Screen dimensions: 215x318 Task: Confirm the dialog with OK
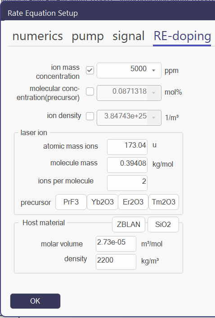tap(35, 301)
